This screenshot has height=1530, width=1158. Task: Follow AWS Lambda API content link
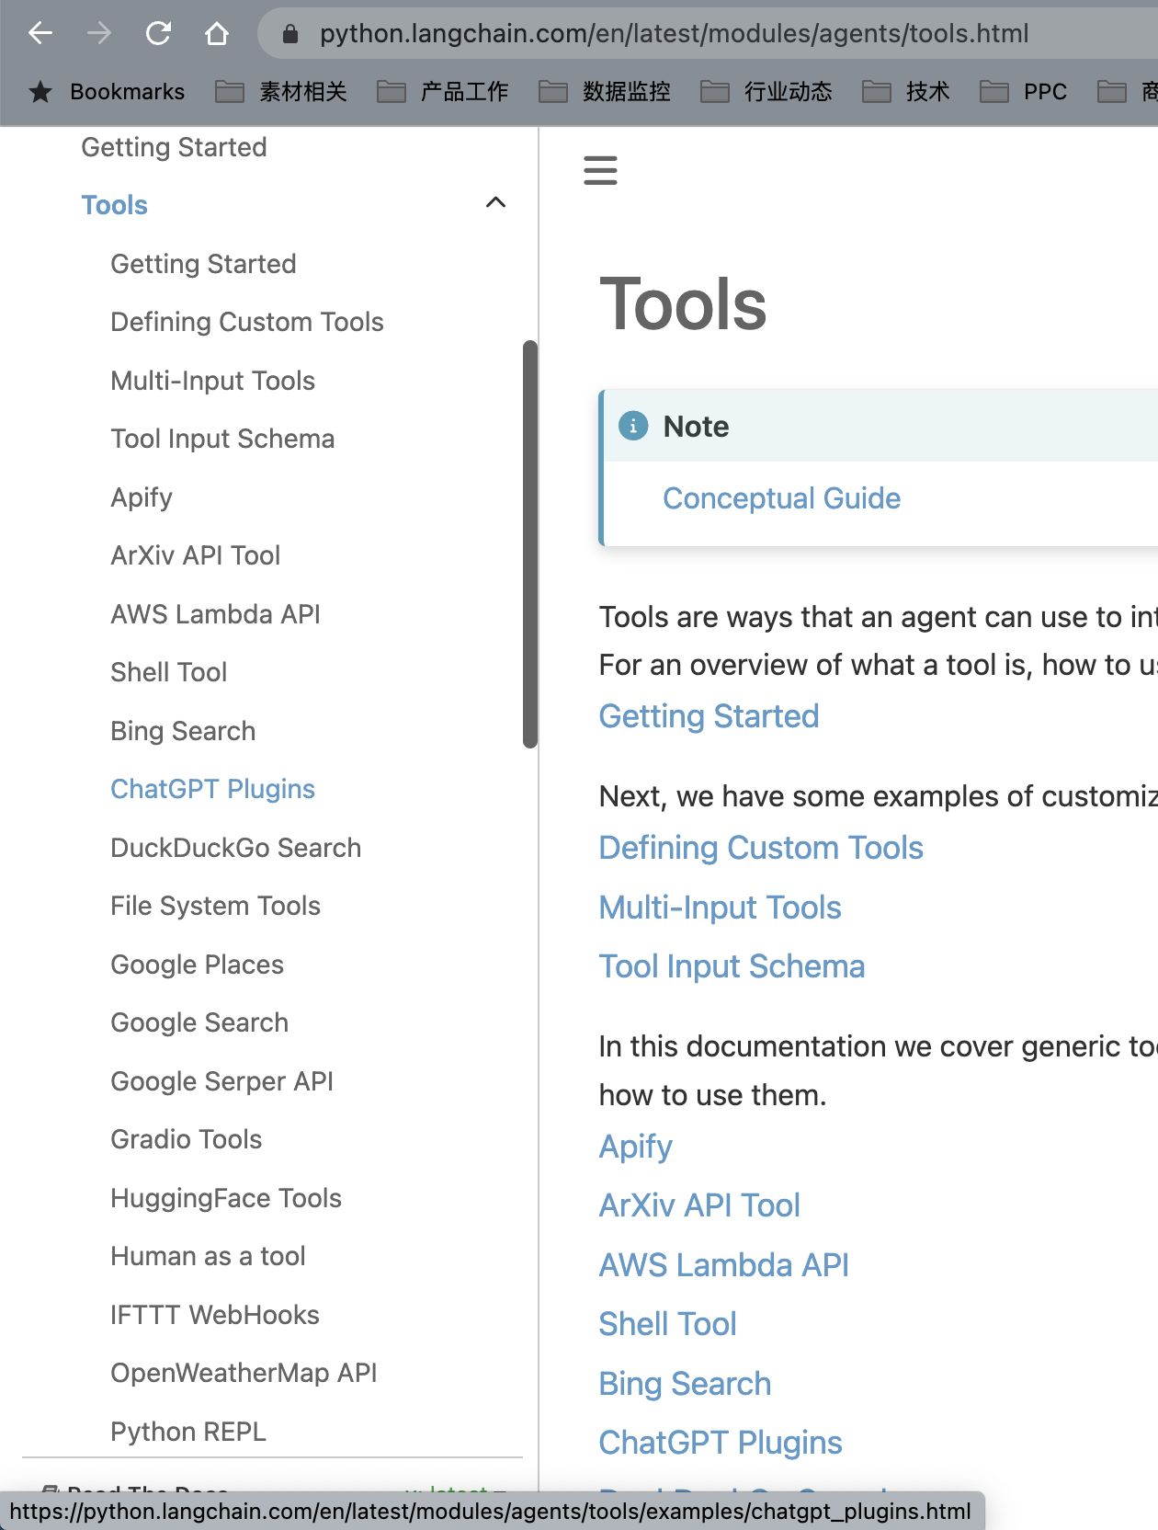(724, 1265)
